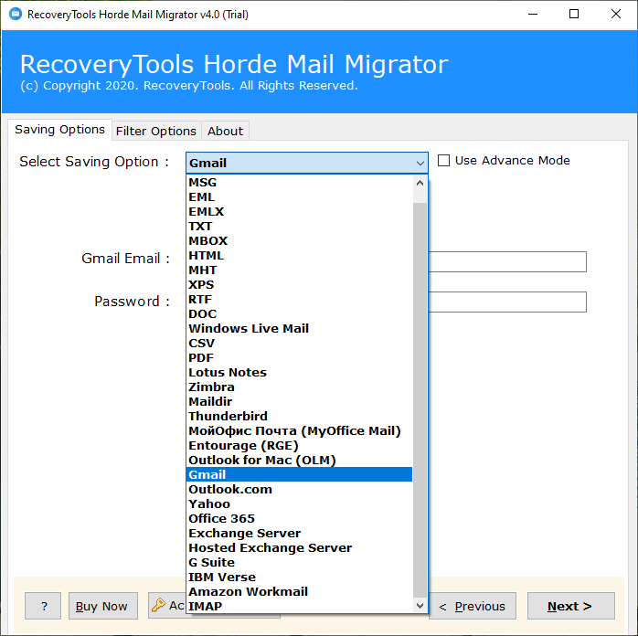Go back with the Previous button
638x636 pixels.
pyautogui.click(x=473, y=607)
